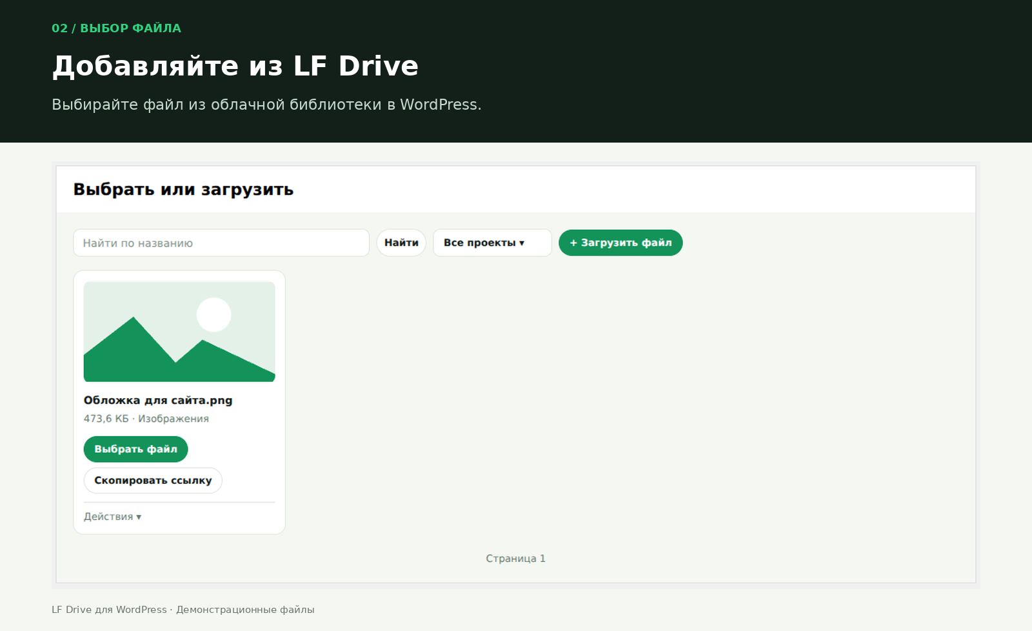Click the 'Найти' search button
Image resolution: width=1032 pixels, height=631 pixels.
[401, 243]
